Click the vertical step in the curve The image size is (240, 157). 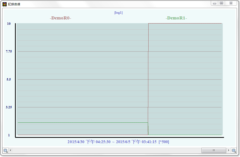pyautogui.click(x=148, y=78)
